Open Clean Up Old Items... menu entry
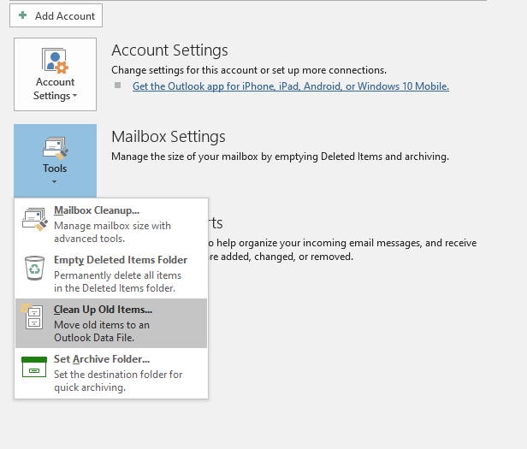527x449 pixels. 103,310
